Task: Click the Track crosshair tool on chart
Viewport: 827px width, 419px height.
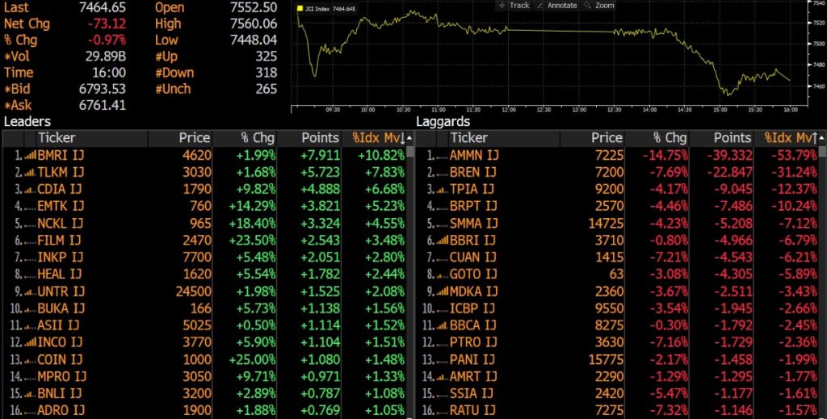Action: [x=513, y=6]
